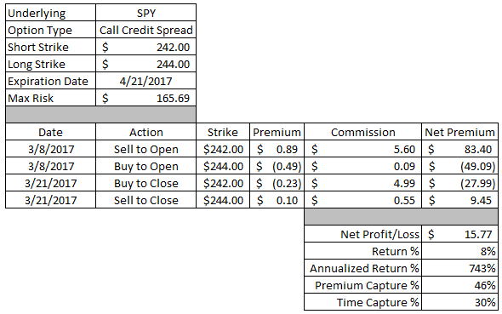Select the Commission column header
The height and width of the screenshot is (314, 502).
point(362,132)
